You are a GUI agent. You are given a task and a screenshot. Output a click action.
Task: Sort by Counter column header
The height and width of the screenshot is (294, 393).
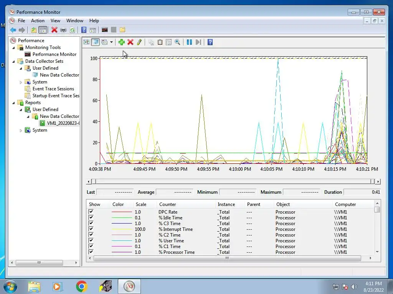coord(186,204)
